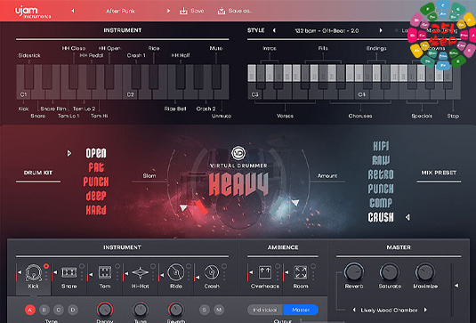The image size is (476, 323).
Task: Click the Save as button label
Action: tap(240, 11)
